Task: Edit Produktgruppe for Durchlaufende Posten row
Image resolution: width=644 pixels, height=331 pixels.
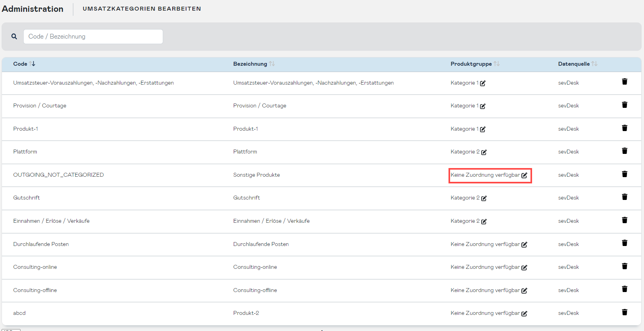Action: click(524, 244)
